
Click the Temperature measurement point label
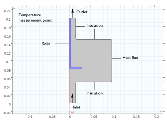(35, 18)
